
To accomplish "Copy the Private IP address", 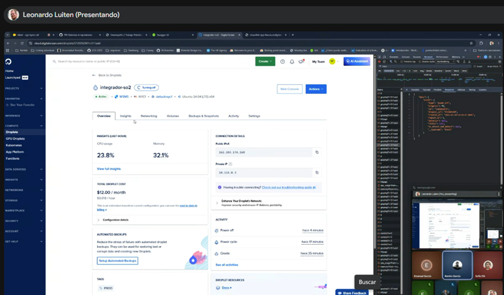I will [x=317, y=172].
